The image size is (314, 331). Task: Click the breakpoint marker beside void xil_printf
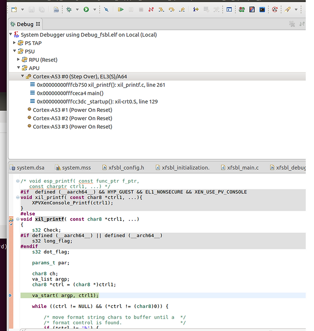coord(11,220)
